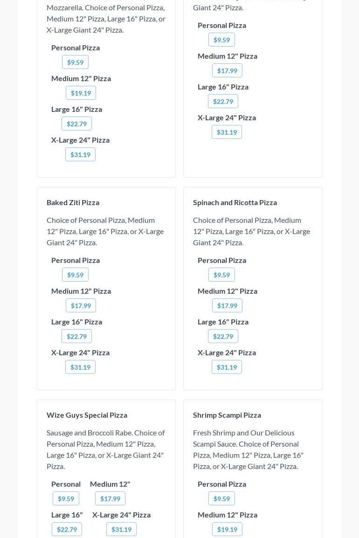Choose Shrimp Scampi Medium 12" $19.19 price
The height and width of the screenshot is (538, 359).
coord(227,529)
